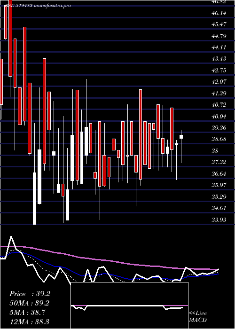
Task: Click the 38.68 price axis label
Action: (219, 139)
